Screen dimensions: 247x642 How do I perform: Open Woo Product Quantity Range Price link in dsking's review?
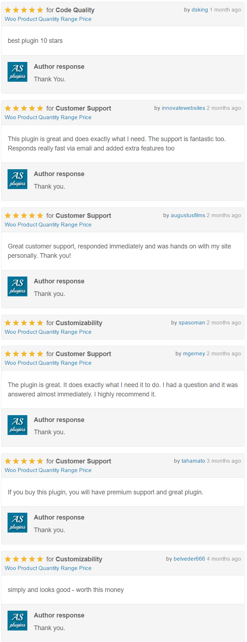[x=48, y=19]
